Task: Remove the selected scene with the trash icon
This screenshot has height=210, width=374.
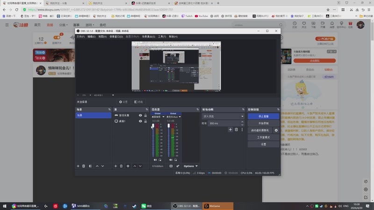Action: [x=84, y=166]
